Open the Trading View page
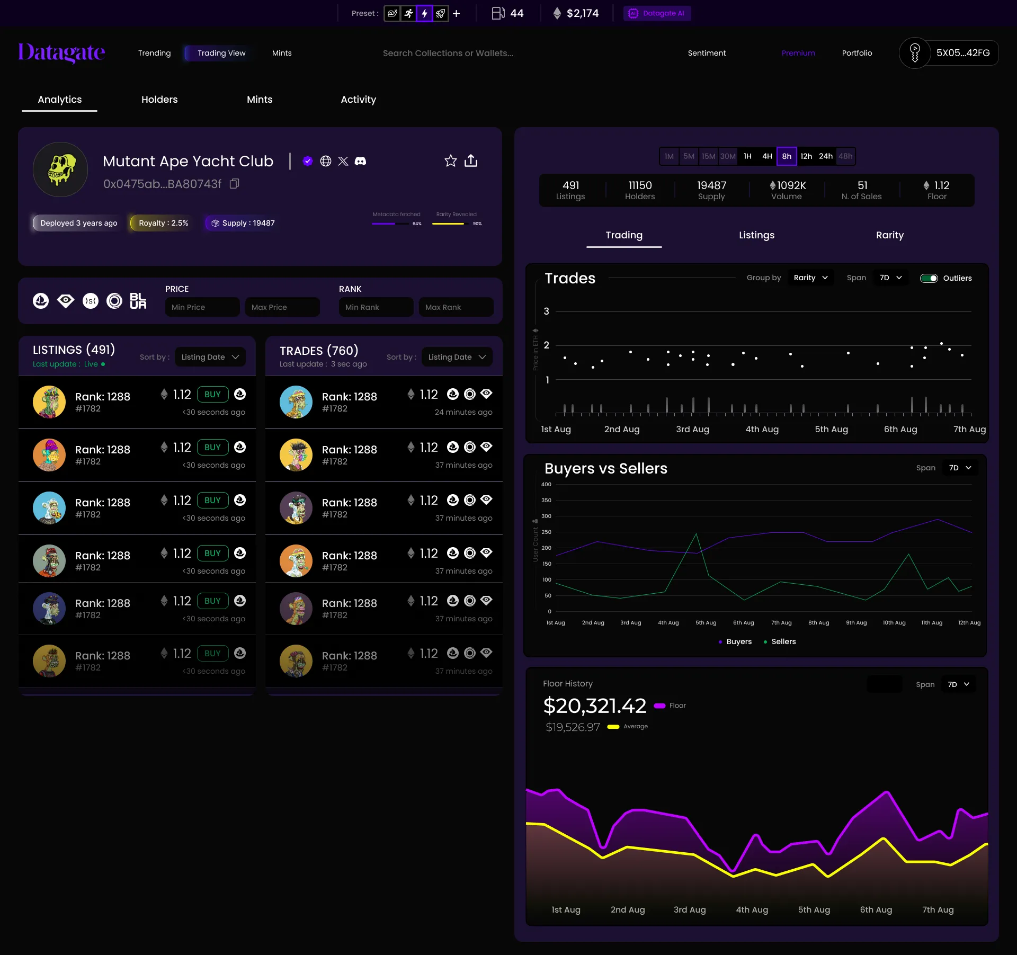1017x955 pixels. pyautogui.click(x=221, y=53)
